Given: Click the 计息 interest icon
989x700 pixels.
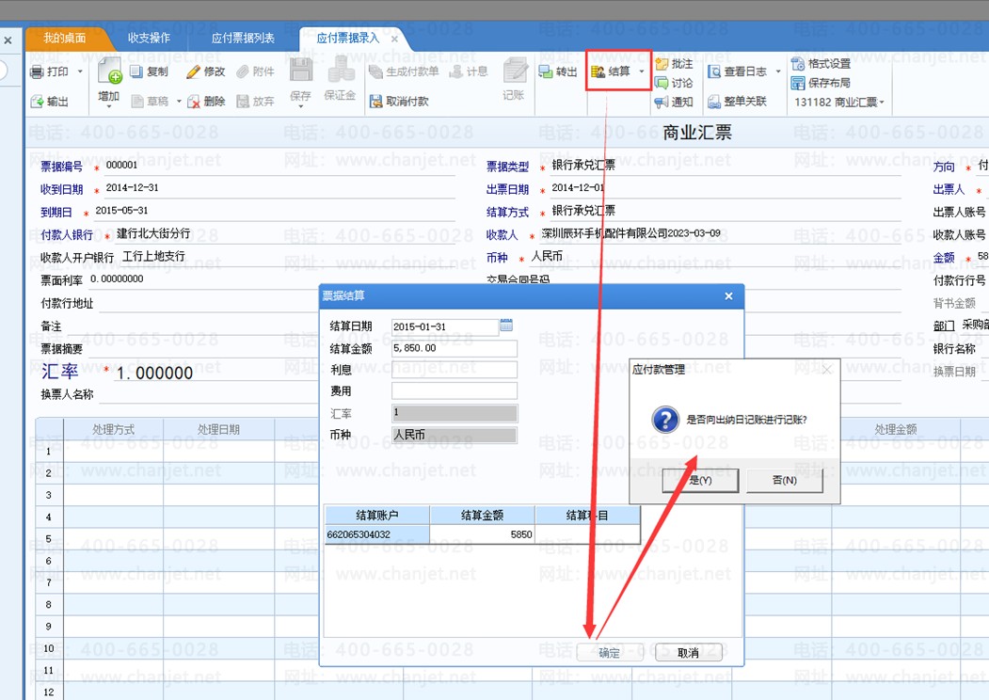Looking at the screenshot, I should 456,72.
